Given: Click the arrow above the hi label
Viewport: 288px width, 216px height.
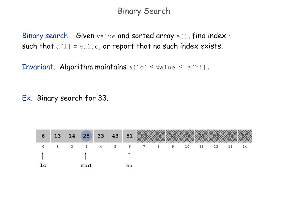Looking at the screenshot, I should [129, 156].
